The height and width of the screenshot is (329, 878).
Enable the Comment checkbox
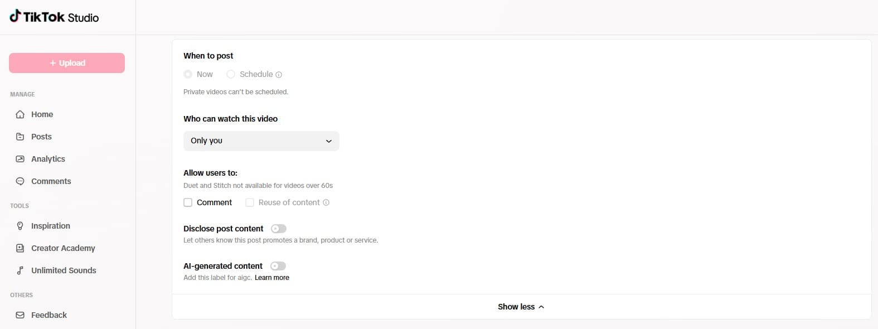(188, 202)
